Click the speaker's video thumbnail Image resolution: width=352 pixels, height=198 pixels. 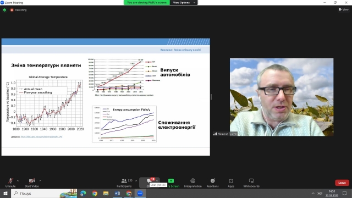(x=282, y=97)
